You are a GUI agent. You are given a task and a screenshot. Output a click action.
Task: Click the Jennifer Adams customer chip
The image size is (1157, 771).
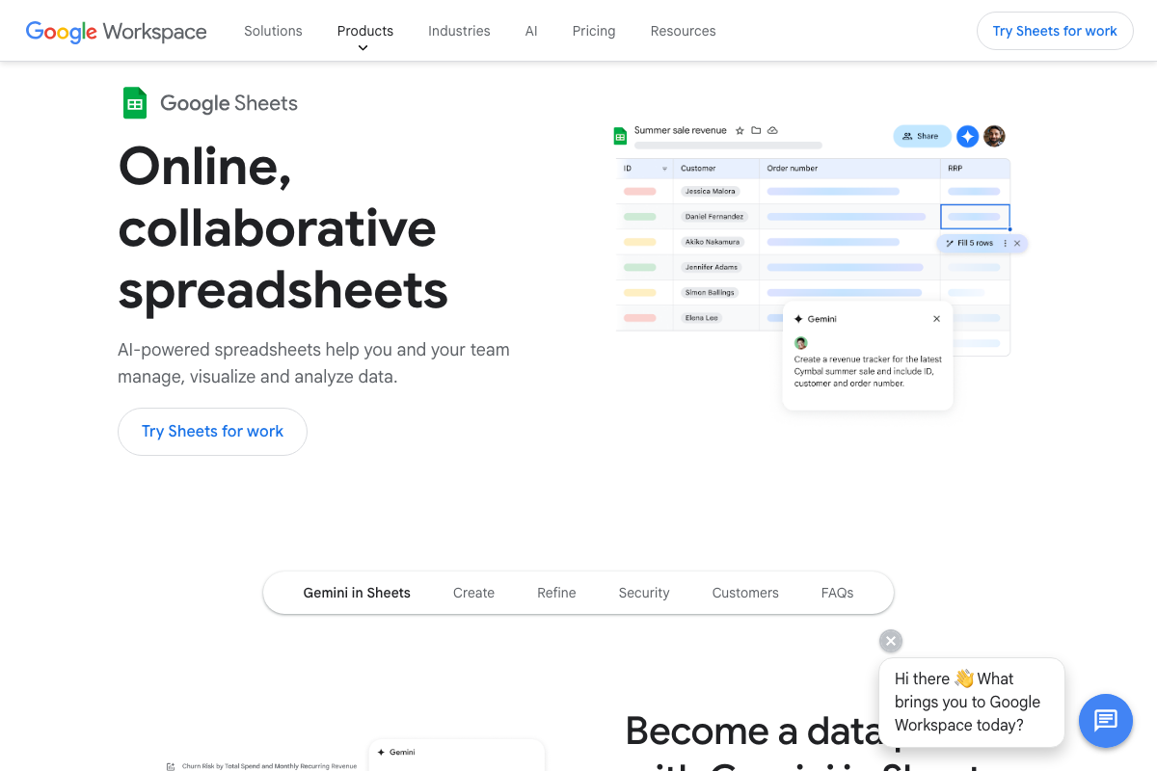point(711,267)
